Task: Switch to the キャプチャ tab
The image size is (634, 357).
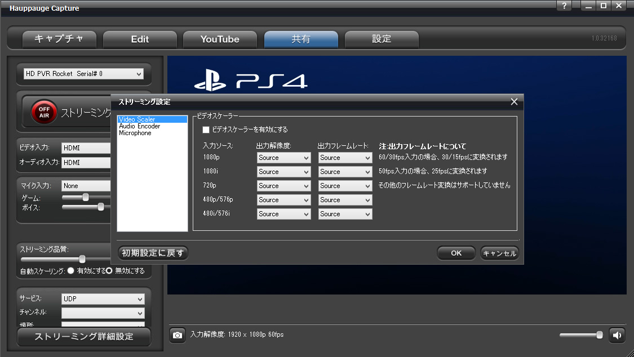Action: (59, 39)
